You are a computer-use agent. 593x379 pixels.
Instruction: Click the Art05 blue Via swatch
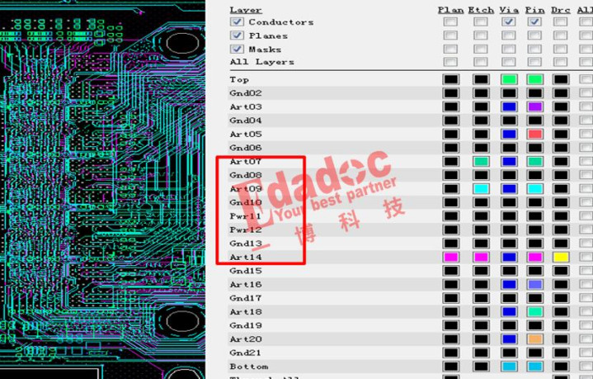pyautogui.click(x=509, y=134)
